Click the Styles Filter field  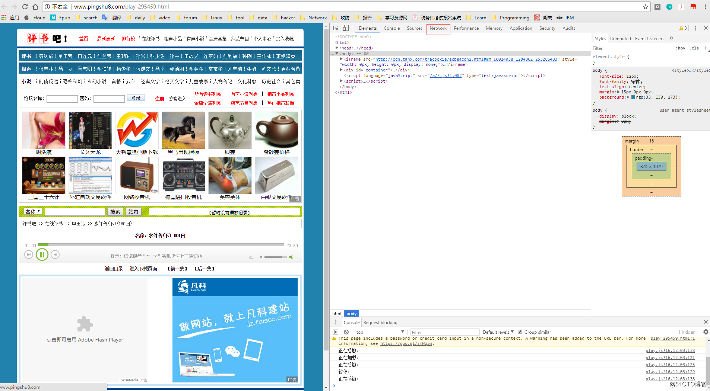coord(633,48)
